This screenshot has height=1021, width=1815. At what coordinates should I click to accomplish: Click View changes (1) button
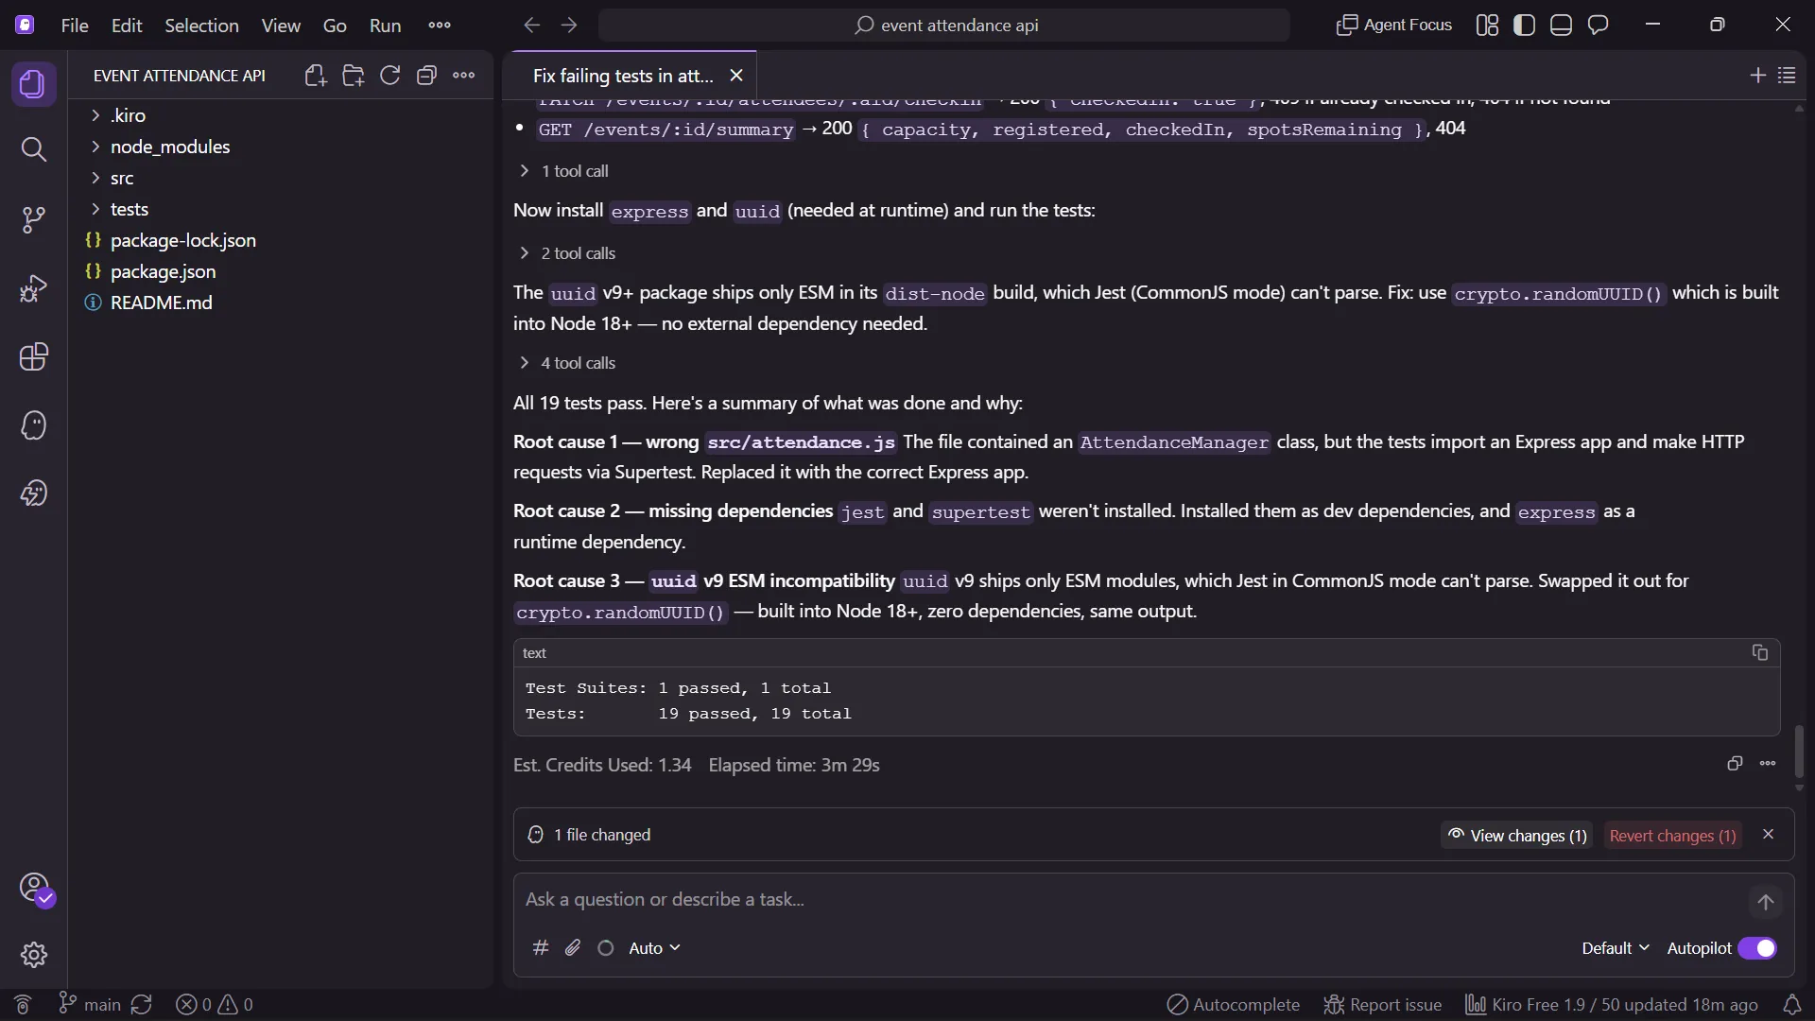pos(1516,835)
